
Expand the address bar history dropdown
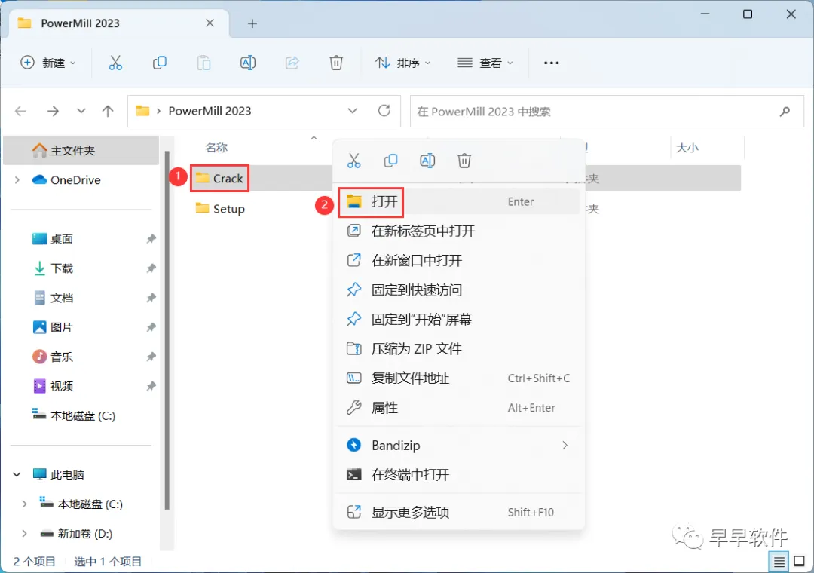point(353,111)
